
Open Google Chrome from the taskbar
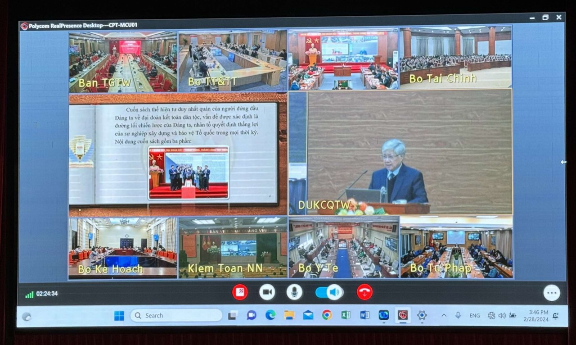[x=327, y=315]
